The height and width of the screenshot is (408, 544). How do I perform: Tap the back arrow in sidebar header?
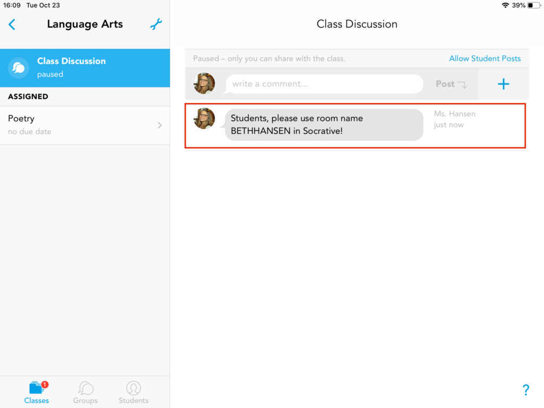[12, 24]
